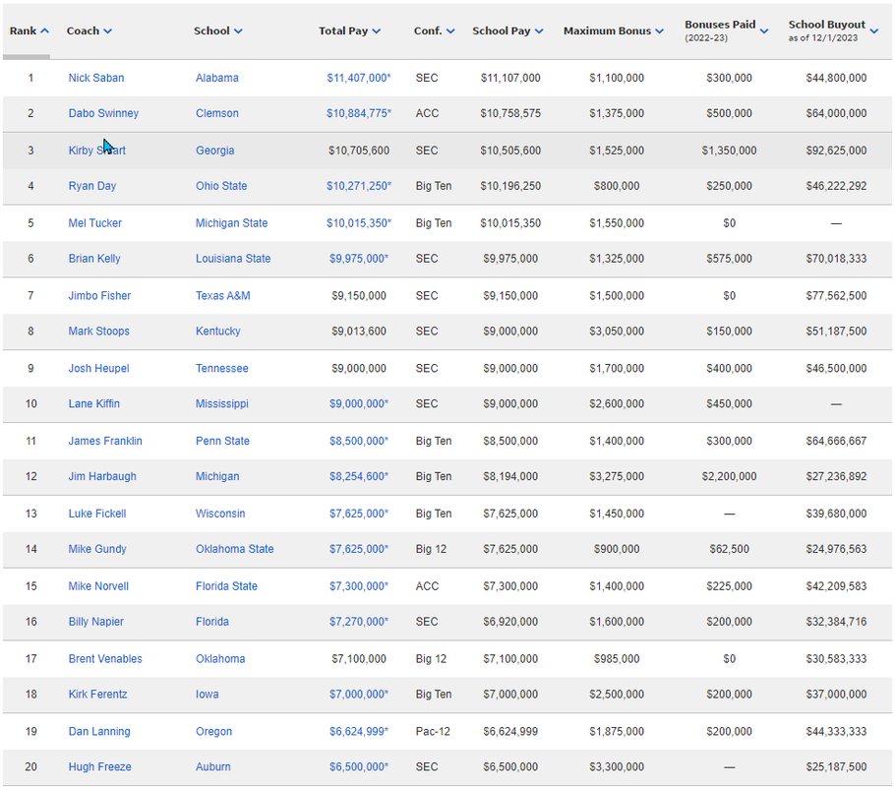The width and height of the screenshot is (895, 787).
Task: Open Dan Lanning coach link
Action: click(99, 731)
